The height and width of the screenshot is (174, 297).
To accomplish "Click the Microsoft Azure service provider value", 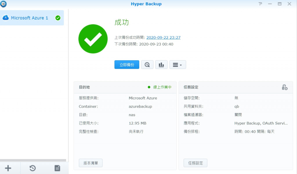I will 143,98.
